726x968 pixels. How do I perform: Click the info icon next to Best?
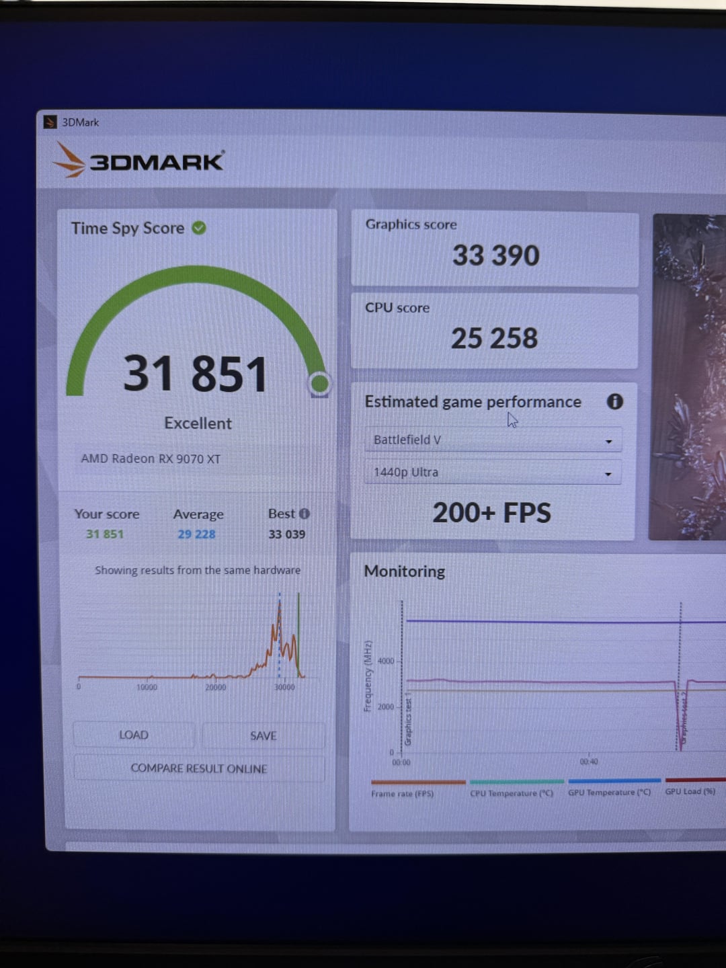tap(305, 514)
